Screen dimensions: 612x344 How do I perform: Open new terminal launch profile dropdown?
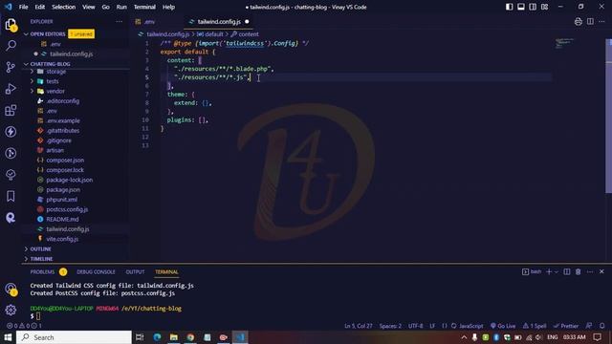point(557,271)
